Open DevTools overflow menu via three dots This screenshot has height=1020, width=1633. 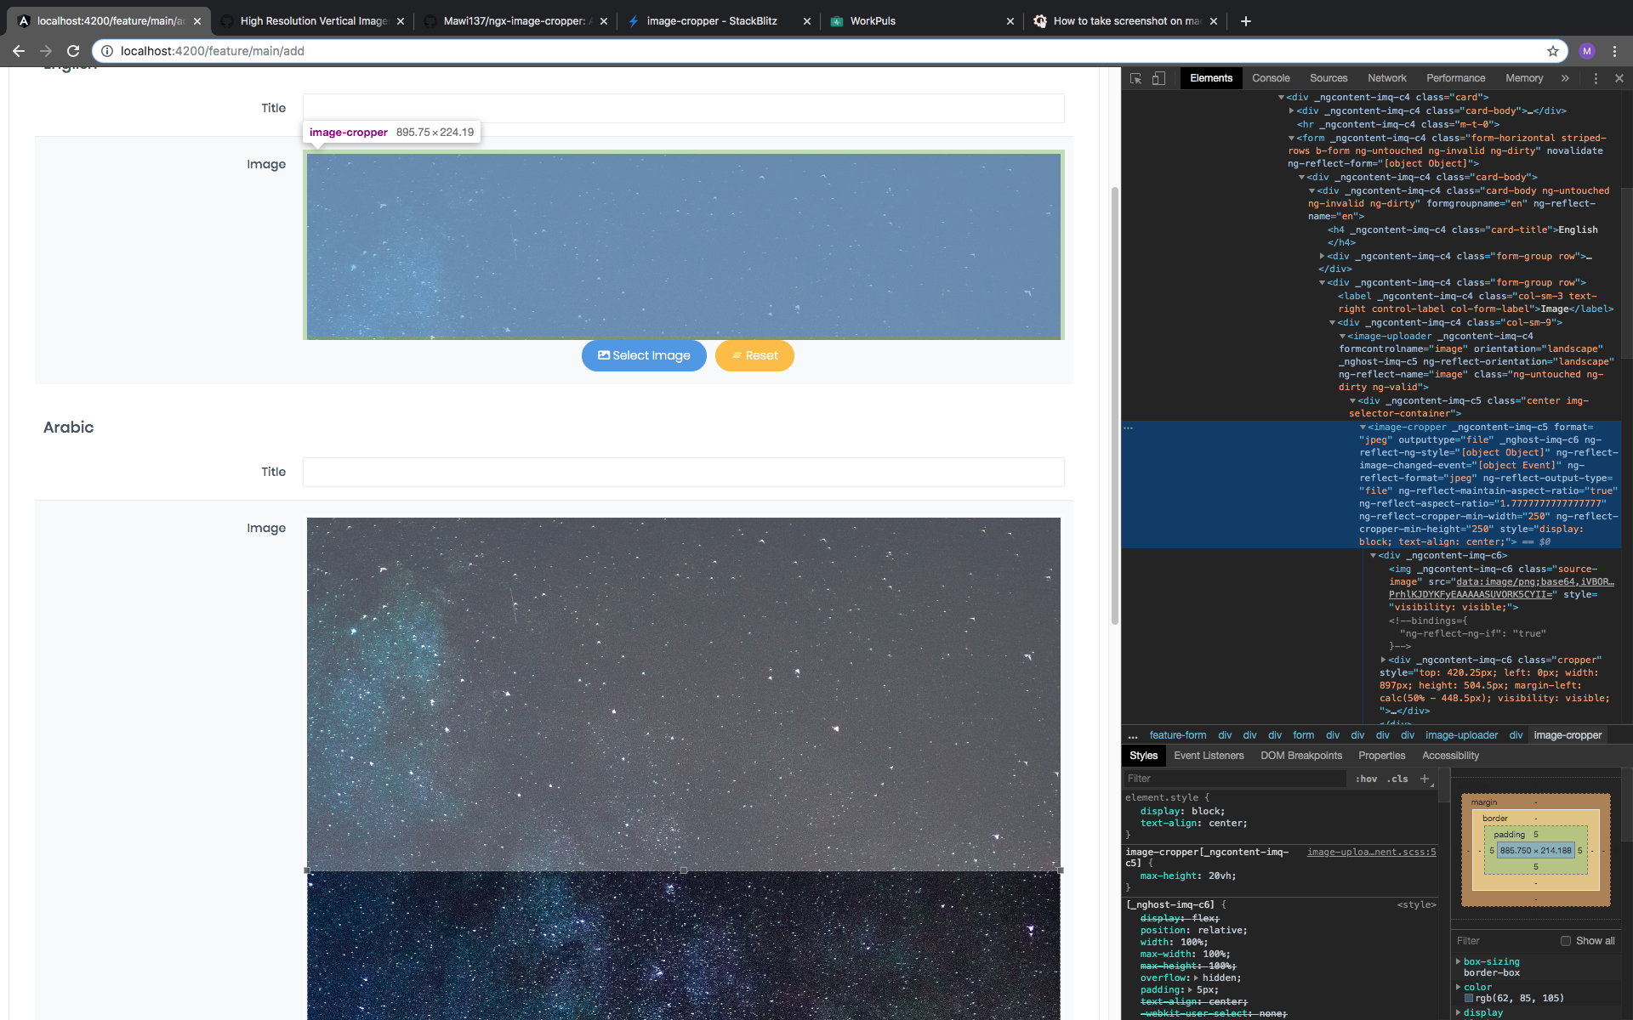pos(1596,78)
